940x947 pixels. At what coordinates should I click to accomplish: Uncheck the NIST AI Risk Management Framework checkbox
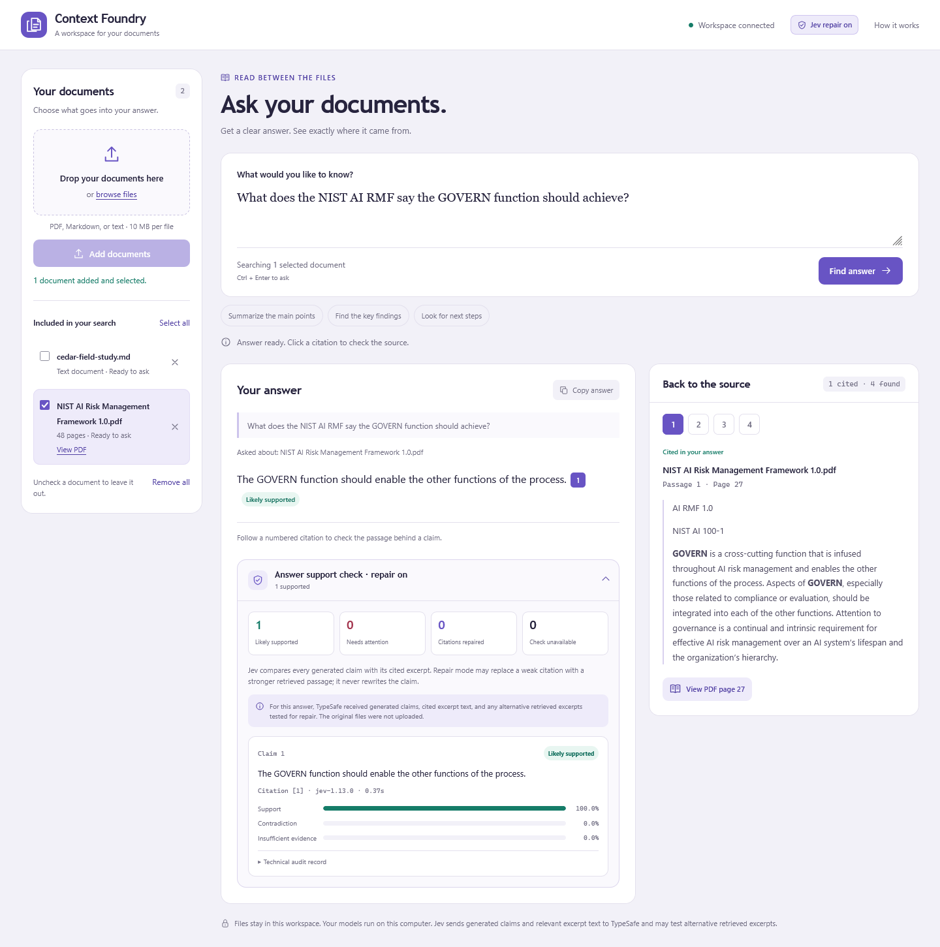click(45, 405)
